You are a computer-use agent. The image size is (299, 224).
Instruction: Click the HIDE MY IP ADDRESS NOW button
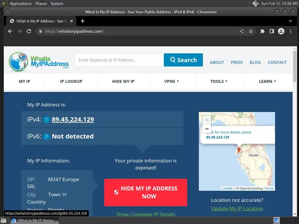[146, 192]
